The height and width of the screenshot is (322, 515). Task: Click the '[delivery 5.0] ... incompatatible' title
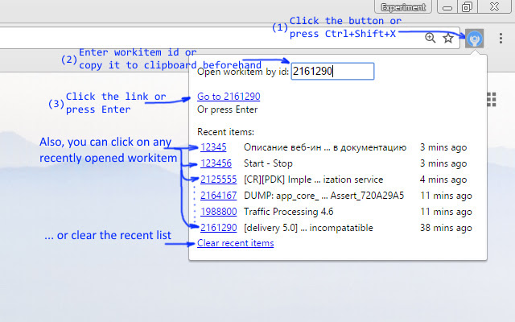coord(308,228)
